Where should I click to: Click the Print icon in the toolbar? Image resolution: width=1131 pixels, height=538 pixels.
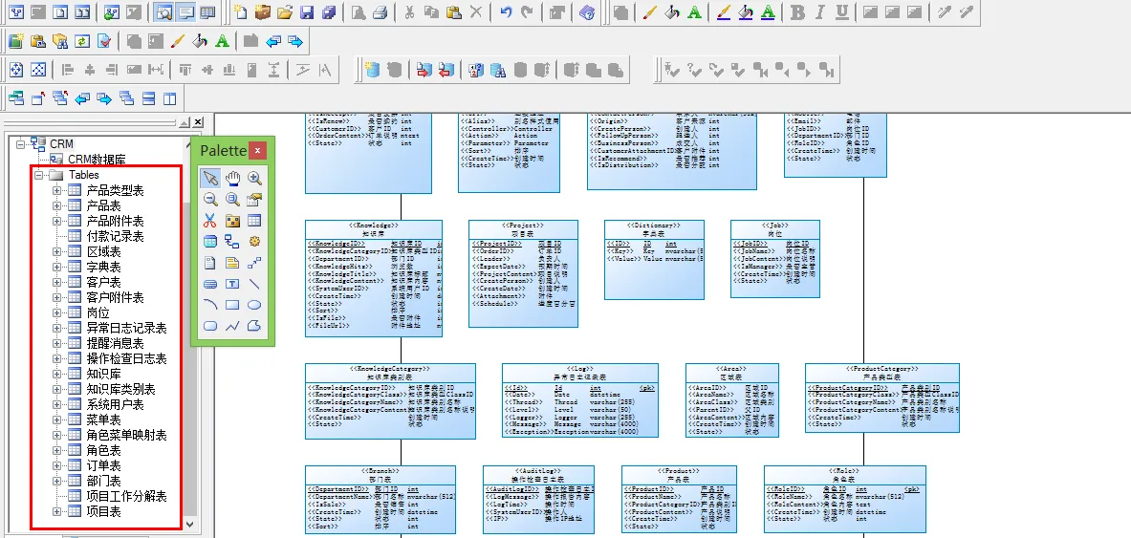point(380,12)
